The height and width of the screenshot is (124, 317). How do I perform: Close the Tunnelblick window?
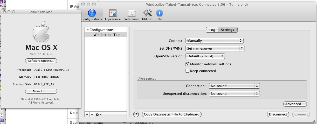click(x=83, y=4)
